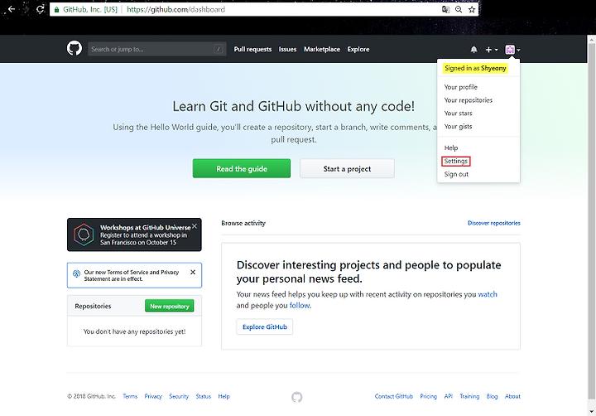Viewport: 596px width, 416px height.
Task: Click the Read the guide button
Action: 242,168
